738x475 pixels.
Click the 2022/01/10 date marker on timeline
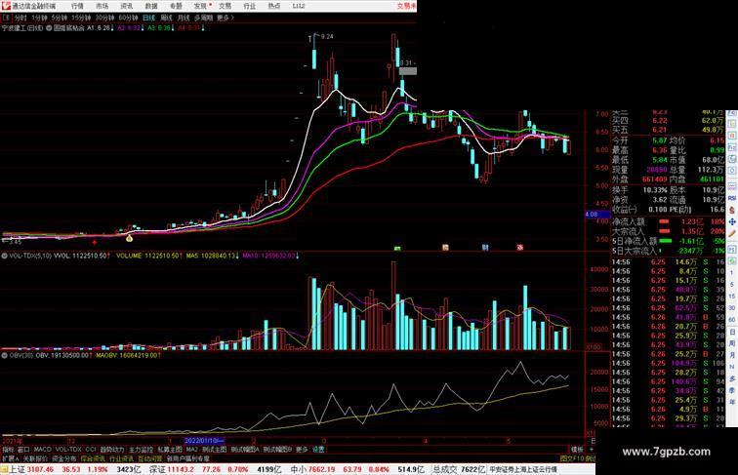(204, 441)
